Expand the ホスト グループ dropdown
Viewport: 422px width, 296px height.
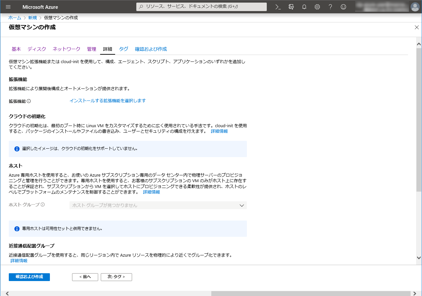click(158, 205)
